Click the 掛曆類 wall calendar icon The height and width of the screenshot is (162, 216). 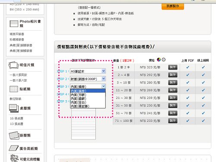pos(14,135)
